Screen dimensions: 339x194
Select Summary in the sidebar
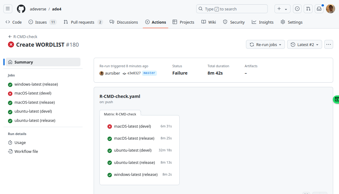(43, 62)
